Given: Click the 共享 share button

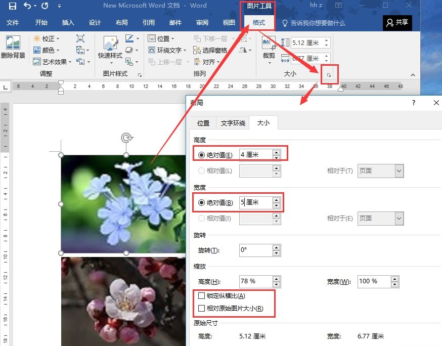Looking at the screenshot, I should click(397, 23).
